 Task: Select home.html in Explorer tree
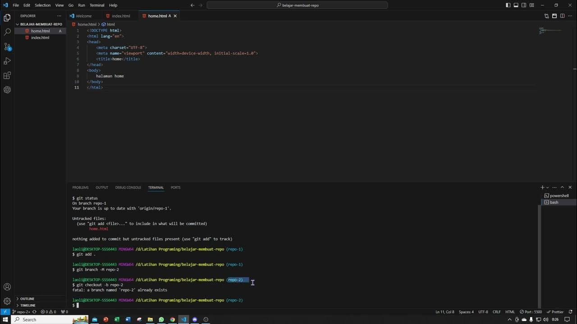pos(40,31)
